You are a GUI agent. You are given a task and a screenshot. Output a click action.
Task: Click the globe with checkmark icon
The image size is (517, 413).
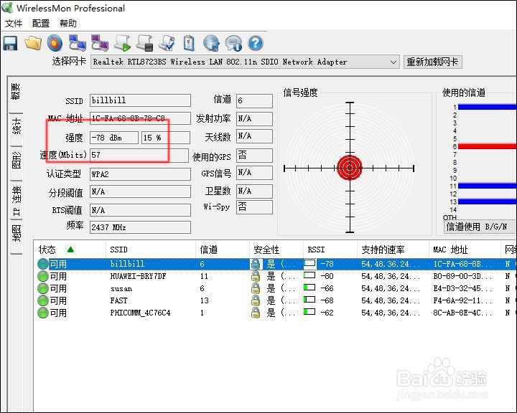211,43
